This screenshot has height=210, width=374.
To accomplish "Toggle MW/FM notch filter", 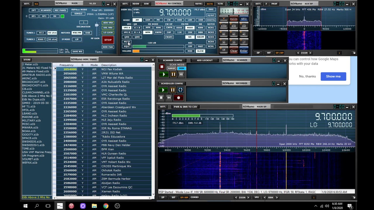I will tap(77, 33).
